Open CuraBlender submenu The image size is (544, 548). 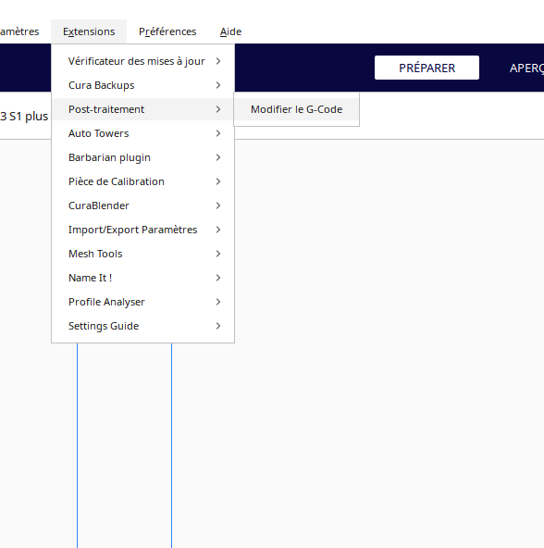click(142, 205)
